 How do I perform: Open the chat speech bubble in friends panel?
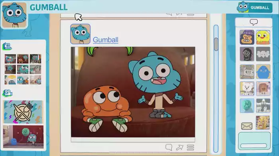point(254,22)
